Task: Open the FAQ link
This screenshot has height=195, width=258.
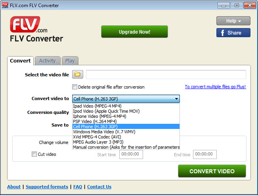Action: pyautogui.click(x=78, y=187)
